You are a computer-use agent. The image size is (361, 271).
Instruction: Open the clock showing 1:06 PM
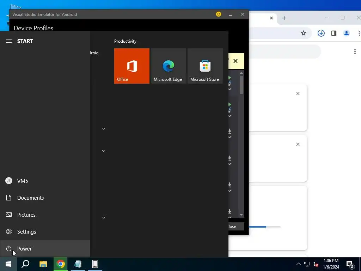tap(331, 264)
